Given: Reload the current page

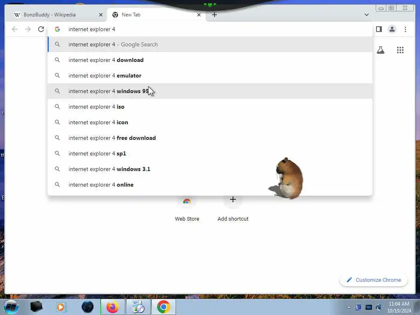Looking at the screenshot, I should click(41, 29).
